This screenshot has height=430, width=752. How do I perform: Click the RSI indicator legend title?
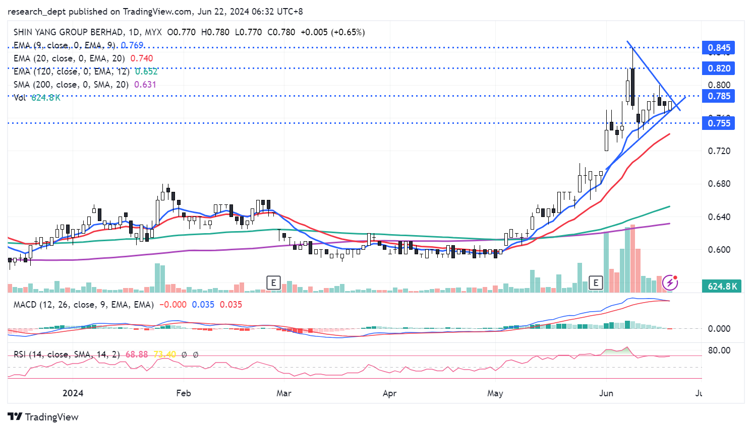pyautogui.click(x=67, y=354)
